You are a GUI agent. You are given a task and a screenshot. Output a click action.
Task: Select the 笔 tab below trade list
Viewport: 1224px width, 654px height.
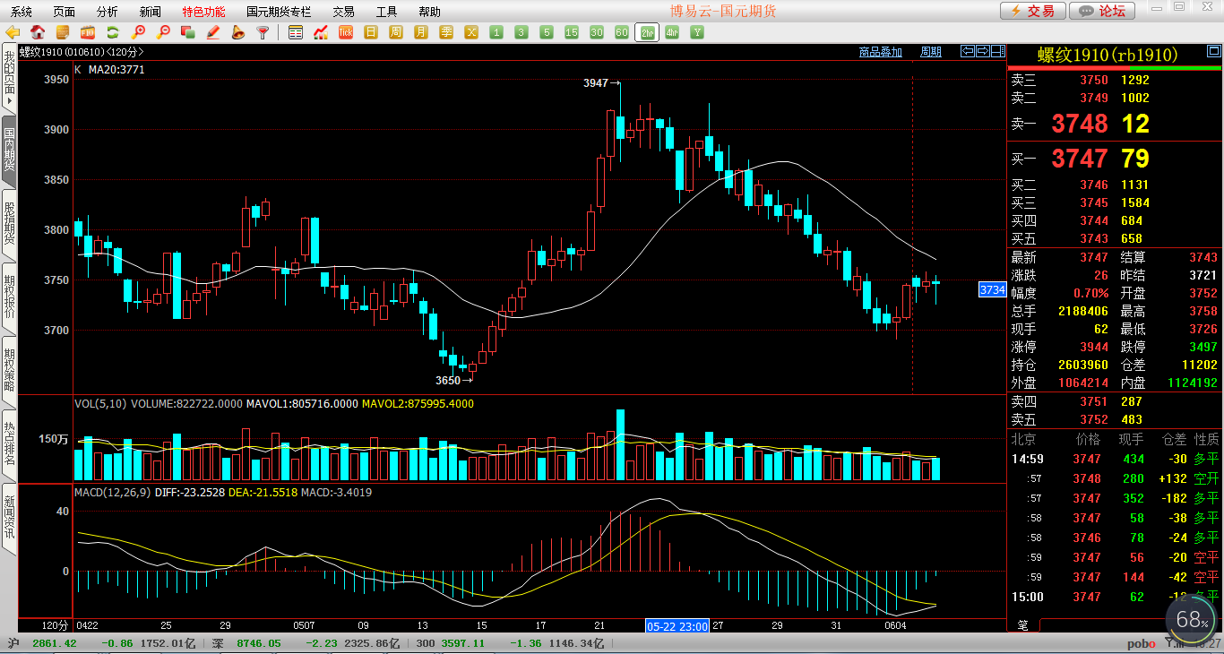point(1022,624)
